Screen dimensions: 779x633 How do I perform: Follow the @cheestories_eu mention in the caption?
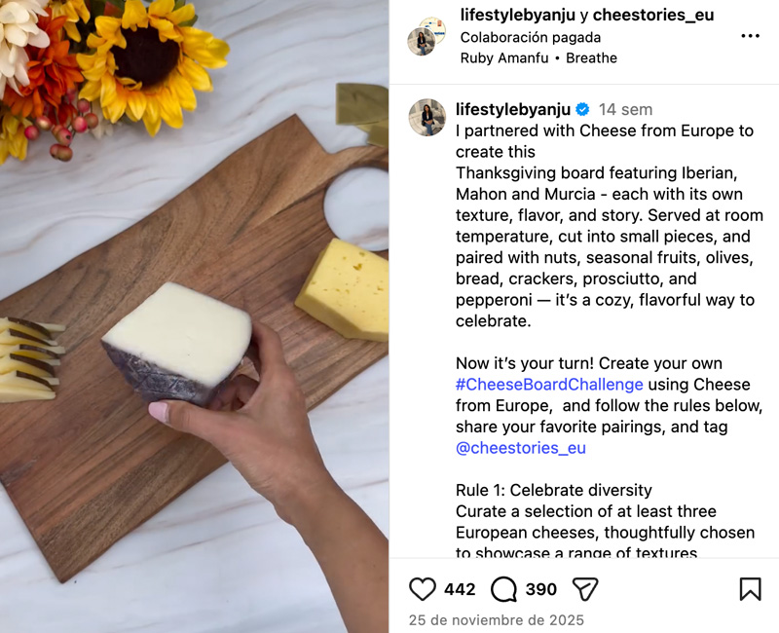(521, 448)
